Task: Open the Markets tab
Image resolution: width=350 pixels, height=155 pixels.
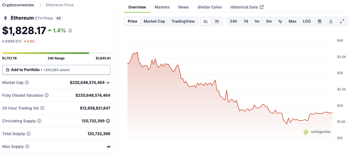Action: (x=162, y=7)
